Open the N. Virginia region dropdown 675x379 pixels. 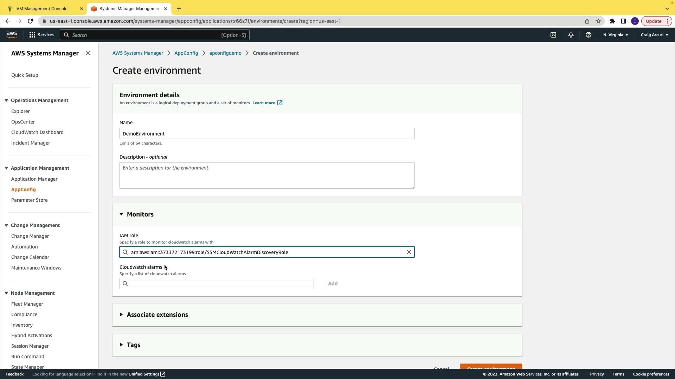point(616,35)
